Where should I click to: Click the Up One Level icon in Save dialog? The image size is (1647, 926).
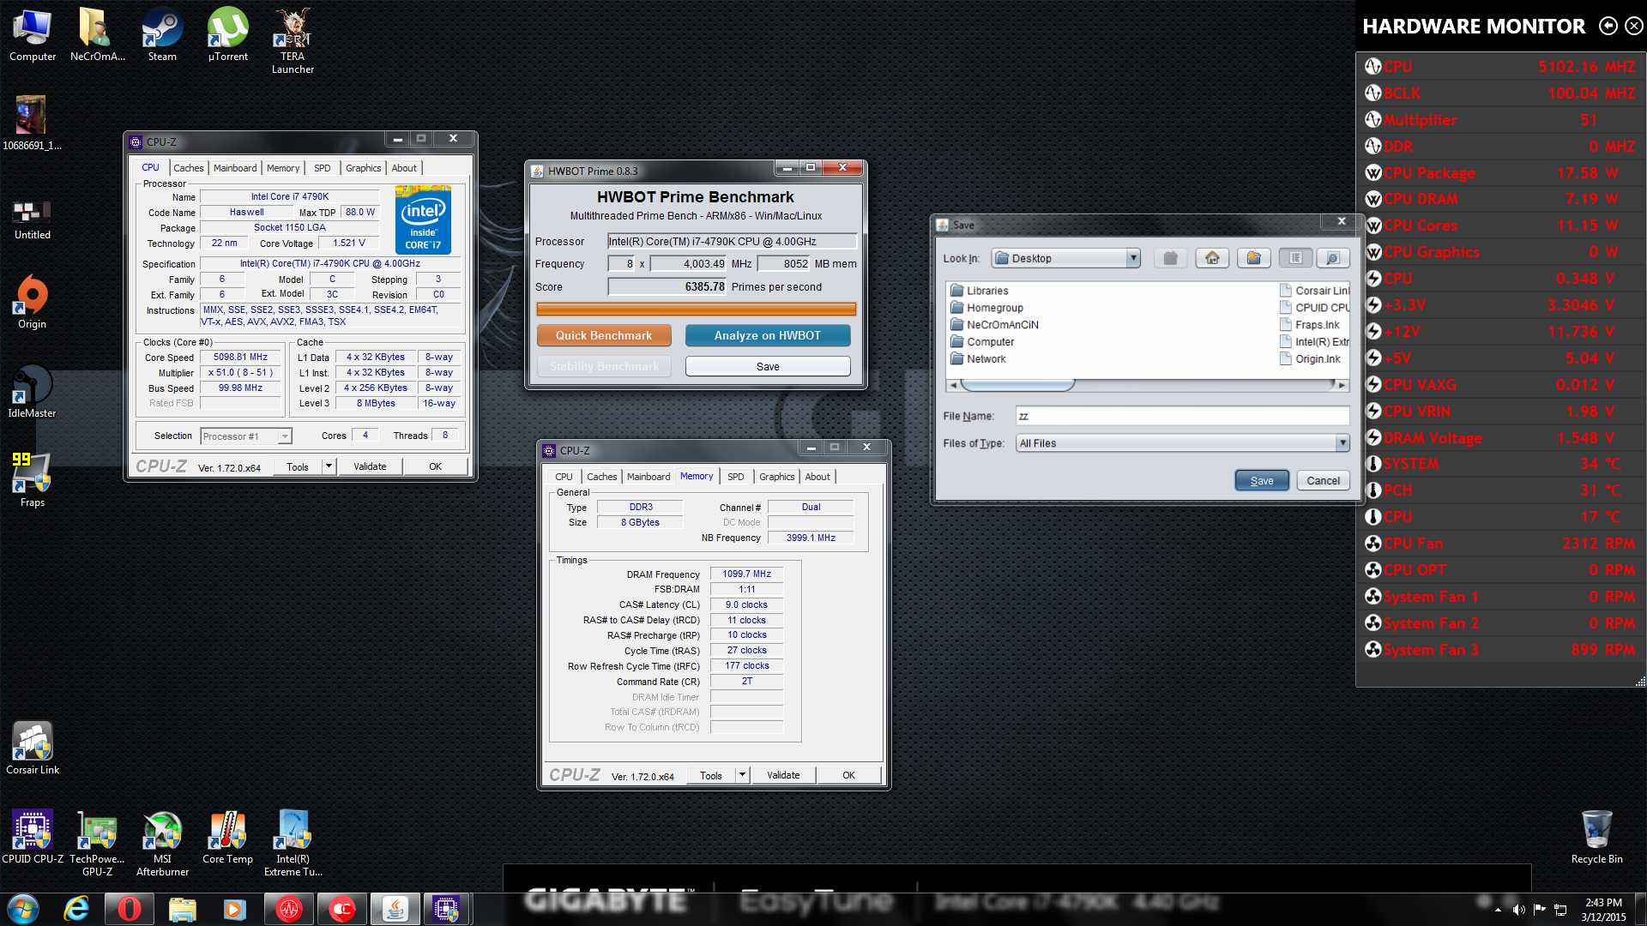[1171, 258]
